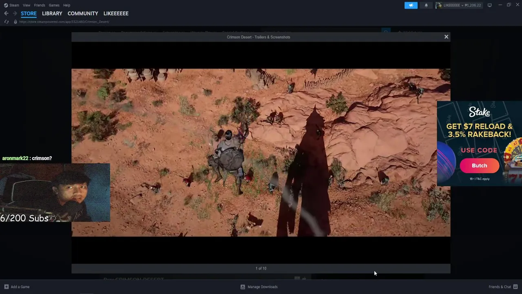This screenshot has width=522, height=294.
Task: Click the '1 of 10' counter
Action: pos(261,268)
